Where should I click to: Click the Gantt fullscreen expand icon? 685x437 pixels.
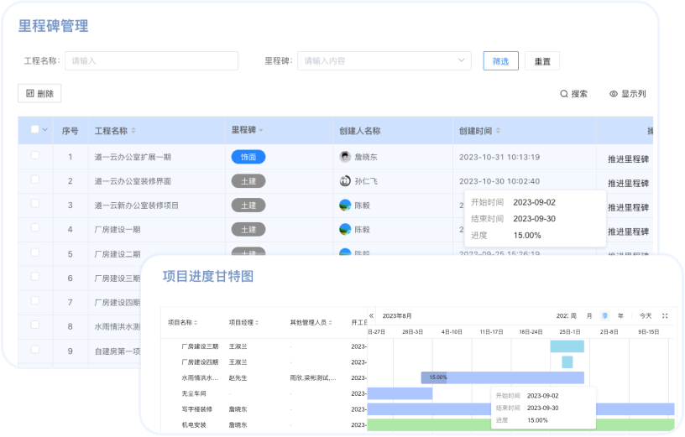click(665, 315)
